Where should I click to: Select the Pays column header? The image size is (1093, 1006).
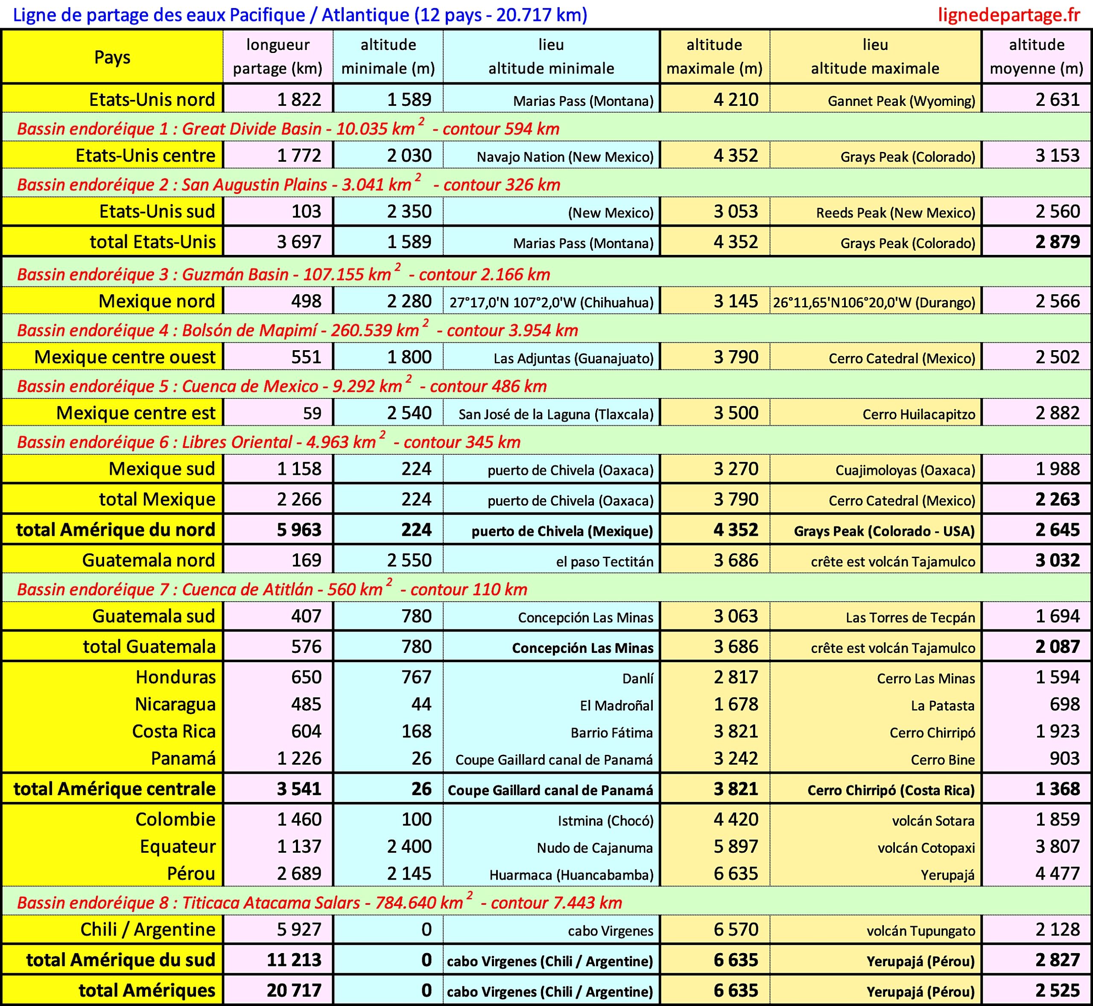tap(112, 57)
